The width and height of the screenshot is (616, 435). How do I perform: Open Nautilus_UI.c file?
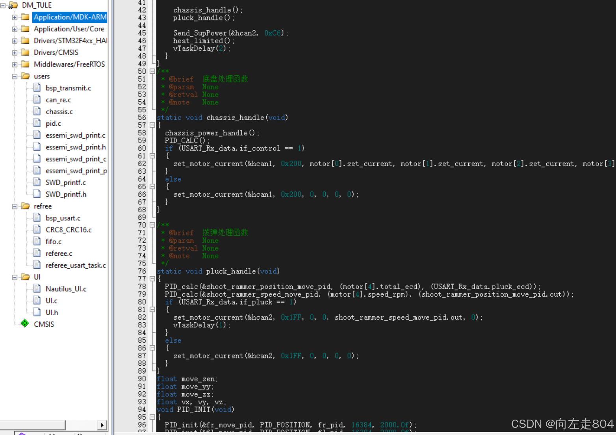pos(66,289)
